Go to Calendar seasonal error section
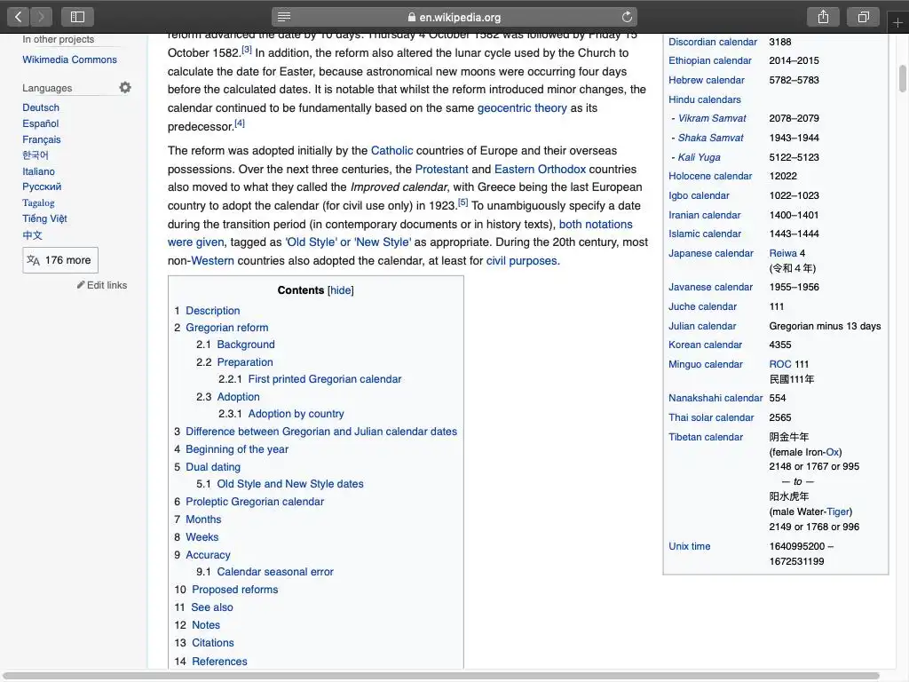The height and width of the screenshot is (682, 909). (x=275, y=572)
